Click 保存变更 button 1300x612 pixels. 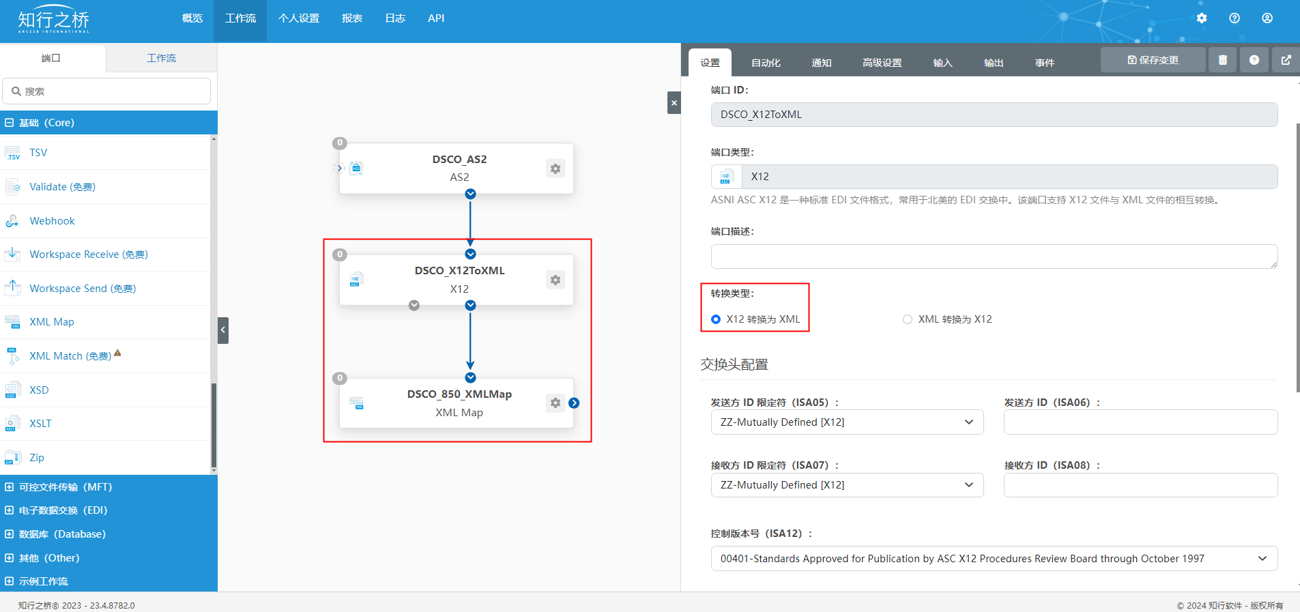coord(1153,60)
